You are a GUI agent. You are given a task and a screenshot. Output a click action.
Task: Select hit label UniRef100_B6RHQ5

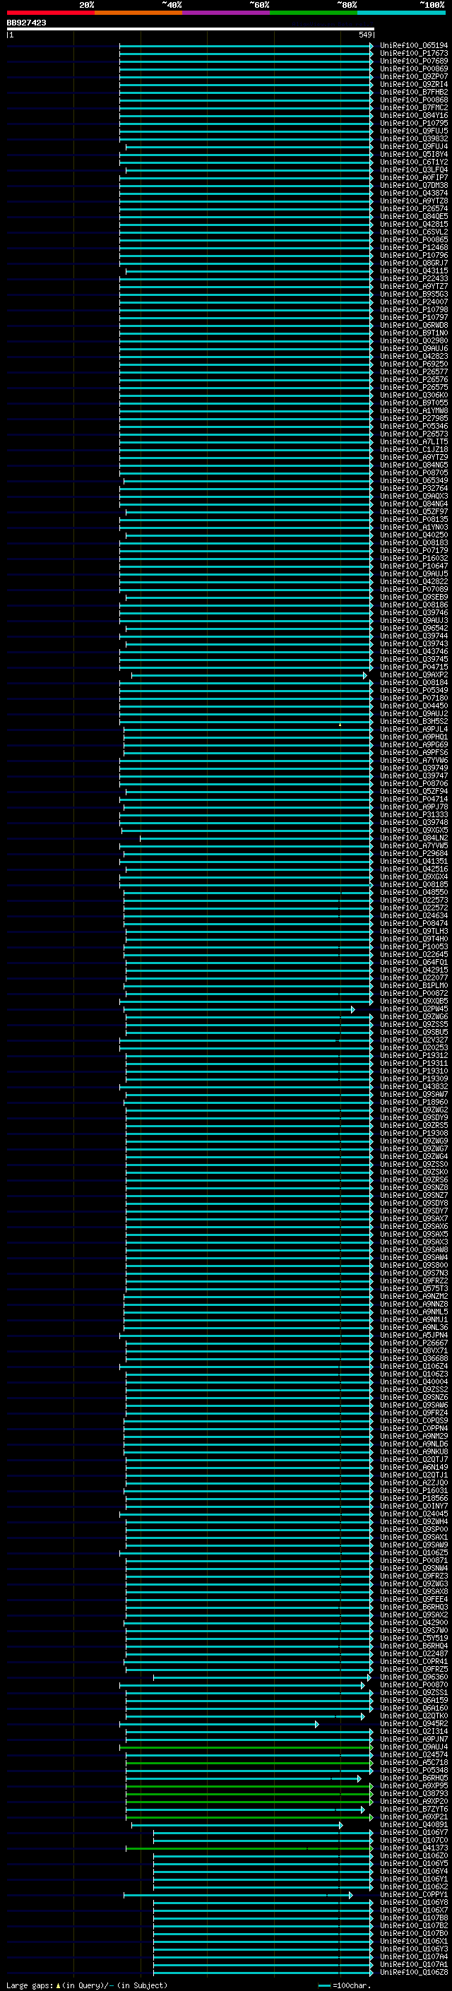pyautogui.click(x=413, y=1778)
